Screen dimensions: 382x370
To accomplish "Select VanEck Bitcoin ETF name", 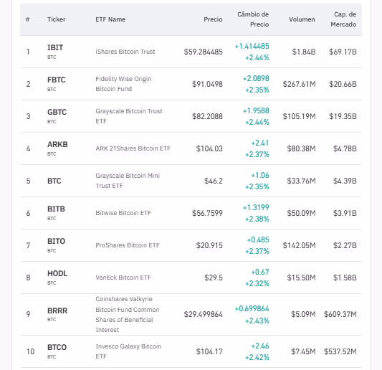I will pos(123,277).
